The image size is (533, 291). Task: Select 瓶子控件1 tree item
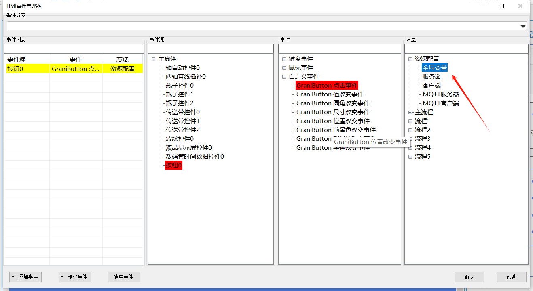tap(180, 94)
